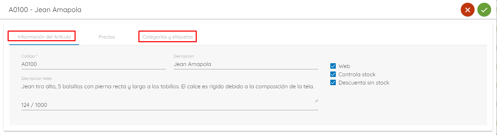
Task: Click the "A0100 - Jean Amapola" header title
Action: [45, 10]
